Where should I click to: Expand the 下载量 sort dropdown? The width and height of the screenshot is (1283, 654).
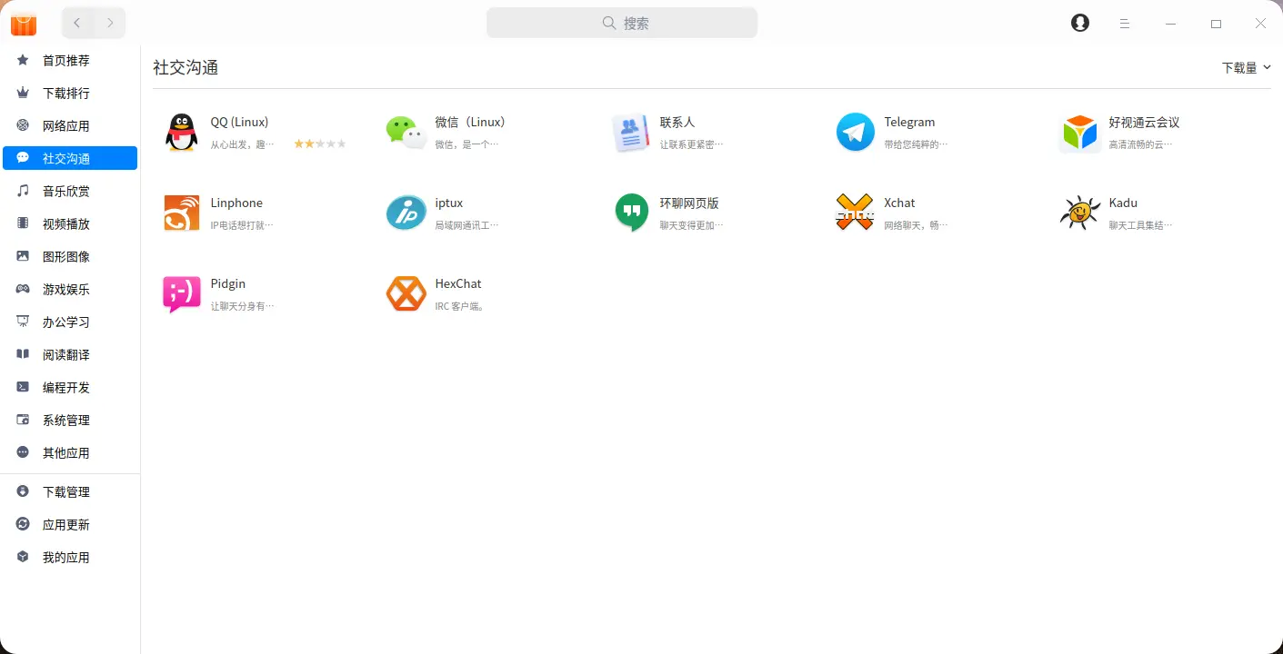[x=1246, y=67]
